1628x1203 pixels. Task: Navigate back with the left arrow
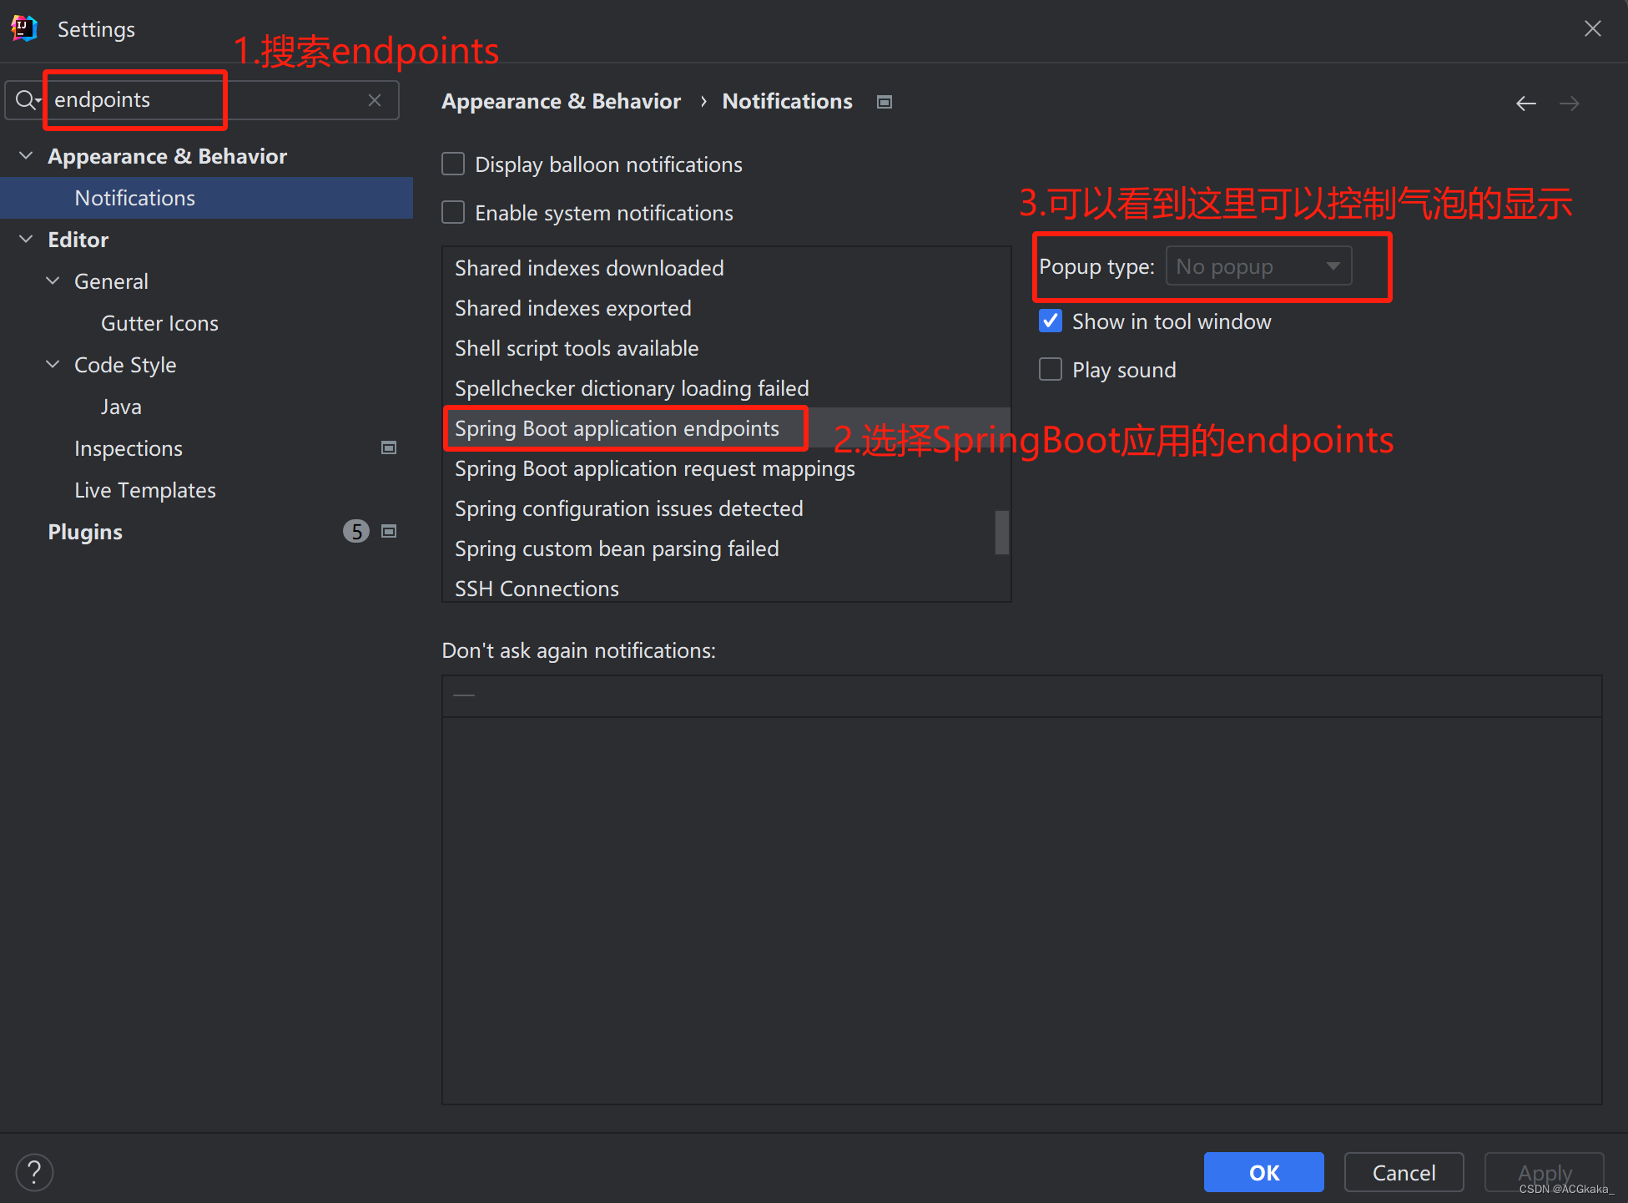pos(1526,103)
